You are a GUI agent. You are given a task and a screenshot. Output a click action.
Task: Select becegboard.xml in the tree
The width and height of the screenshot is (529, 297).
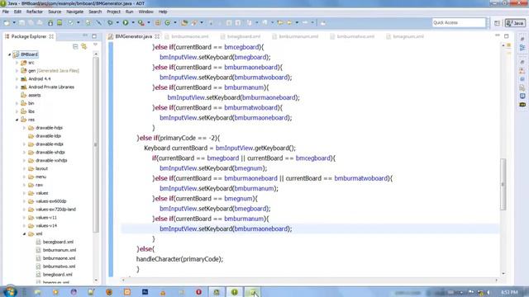58,242
